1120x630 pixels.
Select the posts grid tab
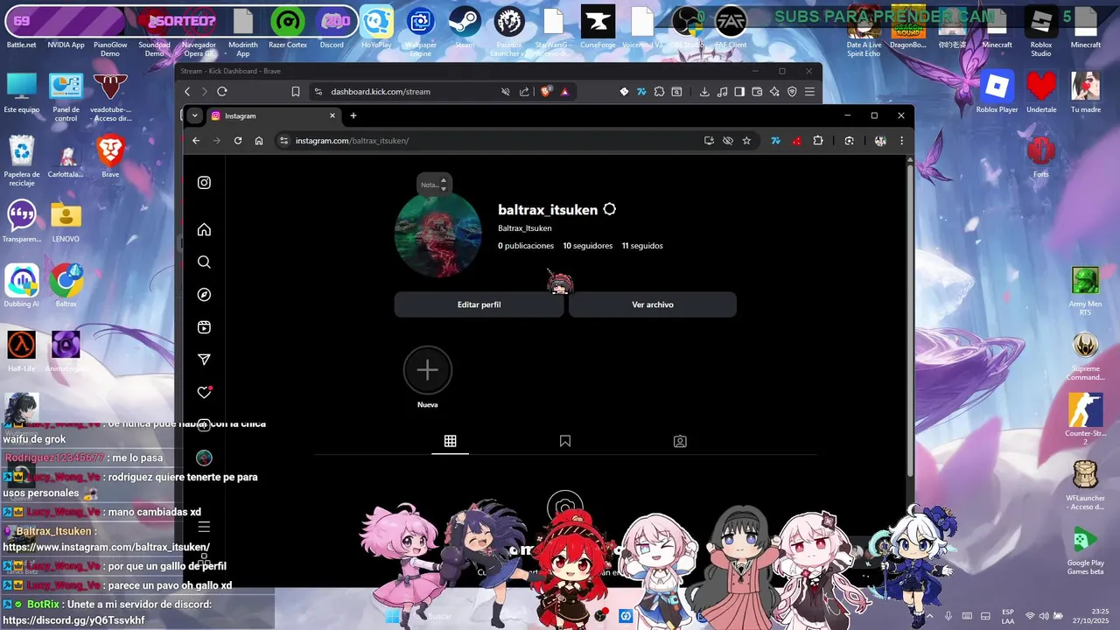(x=450, y=441)
